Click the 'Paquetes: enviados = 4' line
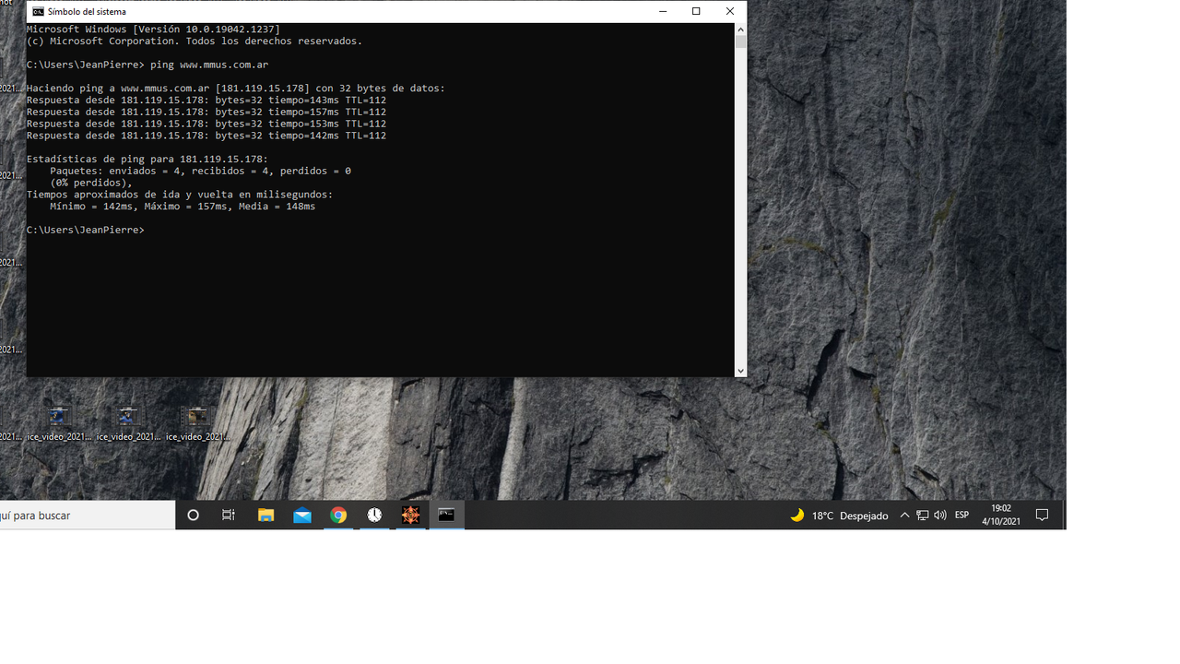This screenshot has height=664, width=1180. pyautogui.click(x=200, y=172)
